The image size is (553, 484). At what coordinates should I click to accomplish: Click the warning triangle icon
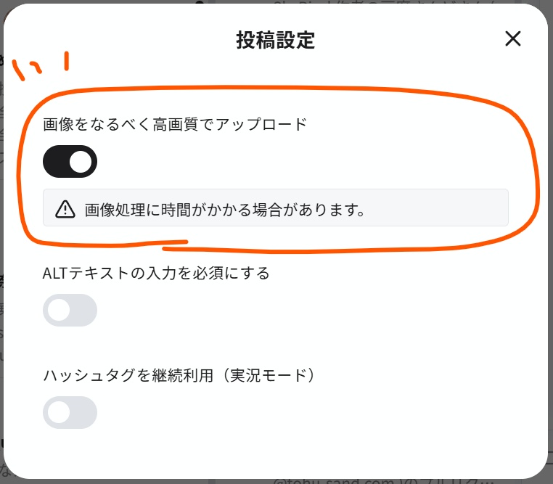click(x=65, y=210)
